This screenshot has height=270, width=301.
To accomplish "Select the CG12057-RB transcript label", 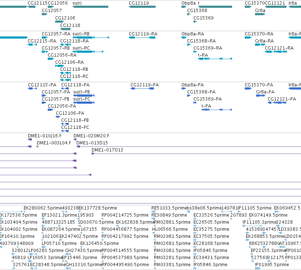I will (x=56, y=48).
